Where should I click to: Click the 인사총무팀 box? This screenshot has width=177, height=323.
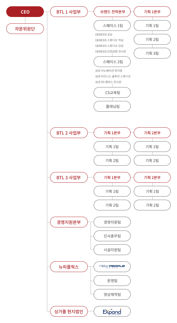(112, 236)
